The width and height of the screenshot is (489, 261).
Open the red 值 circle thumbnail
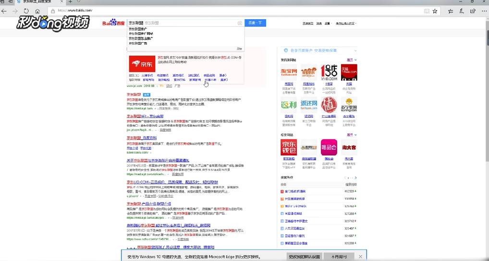point(329,105)
